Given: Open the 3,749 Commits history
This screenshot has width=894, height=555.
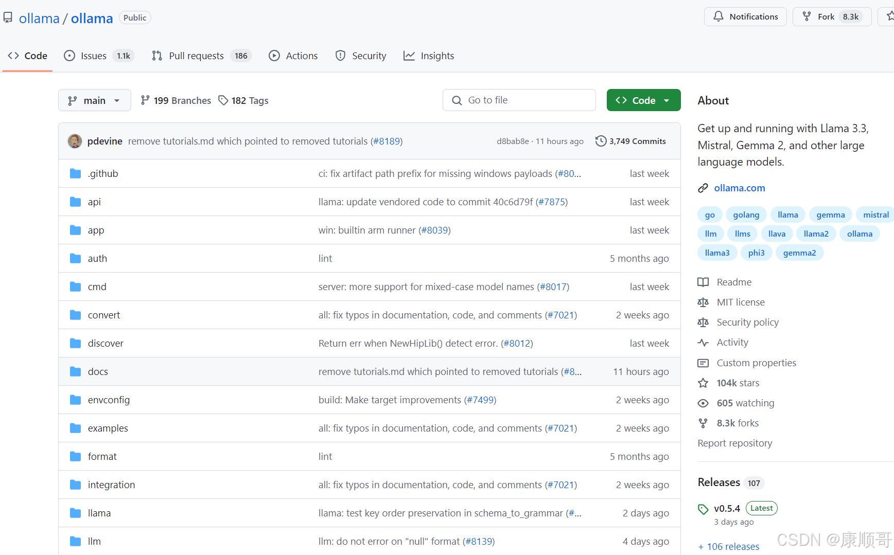Looking at the screenshot, I should pos(630,141).
